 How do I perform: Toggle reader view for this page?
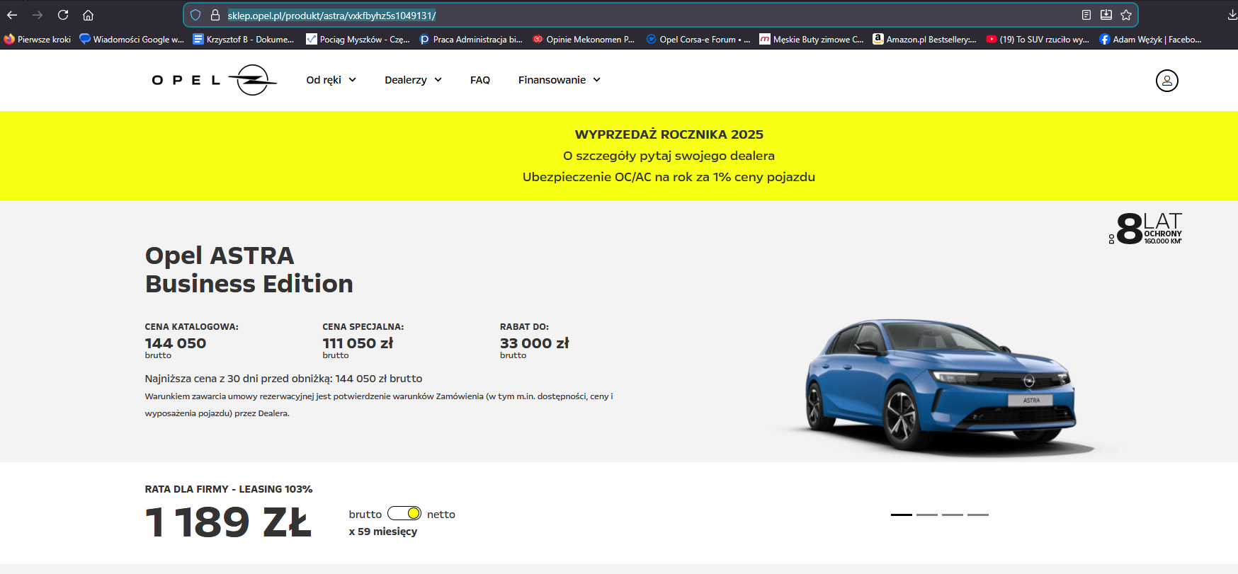click(x=1086, y=15)
